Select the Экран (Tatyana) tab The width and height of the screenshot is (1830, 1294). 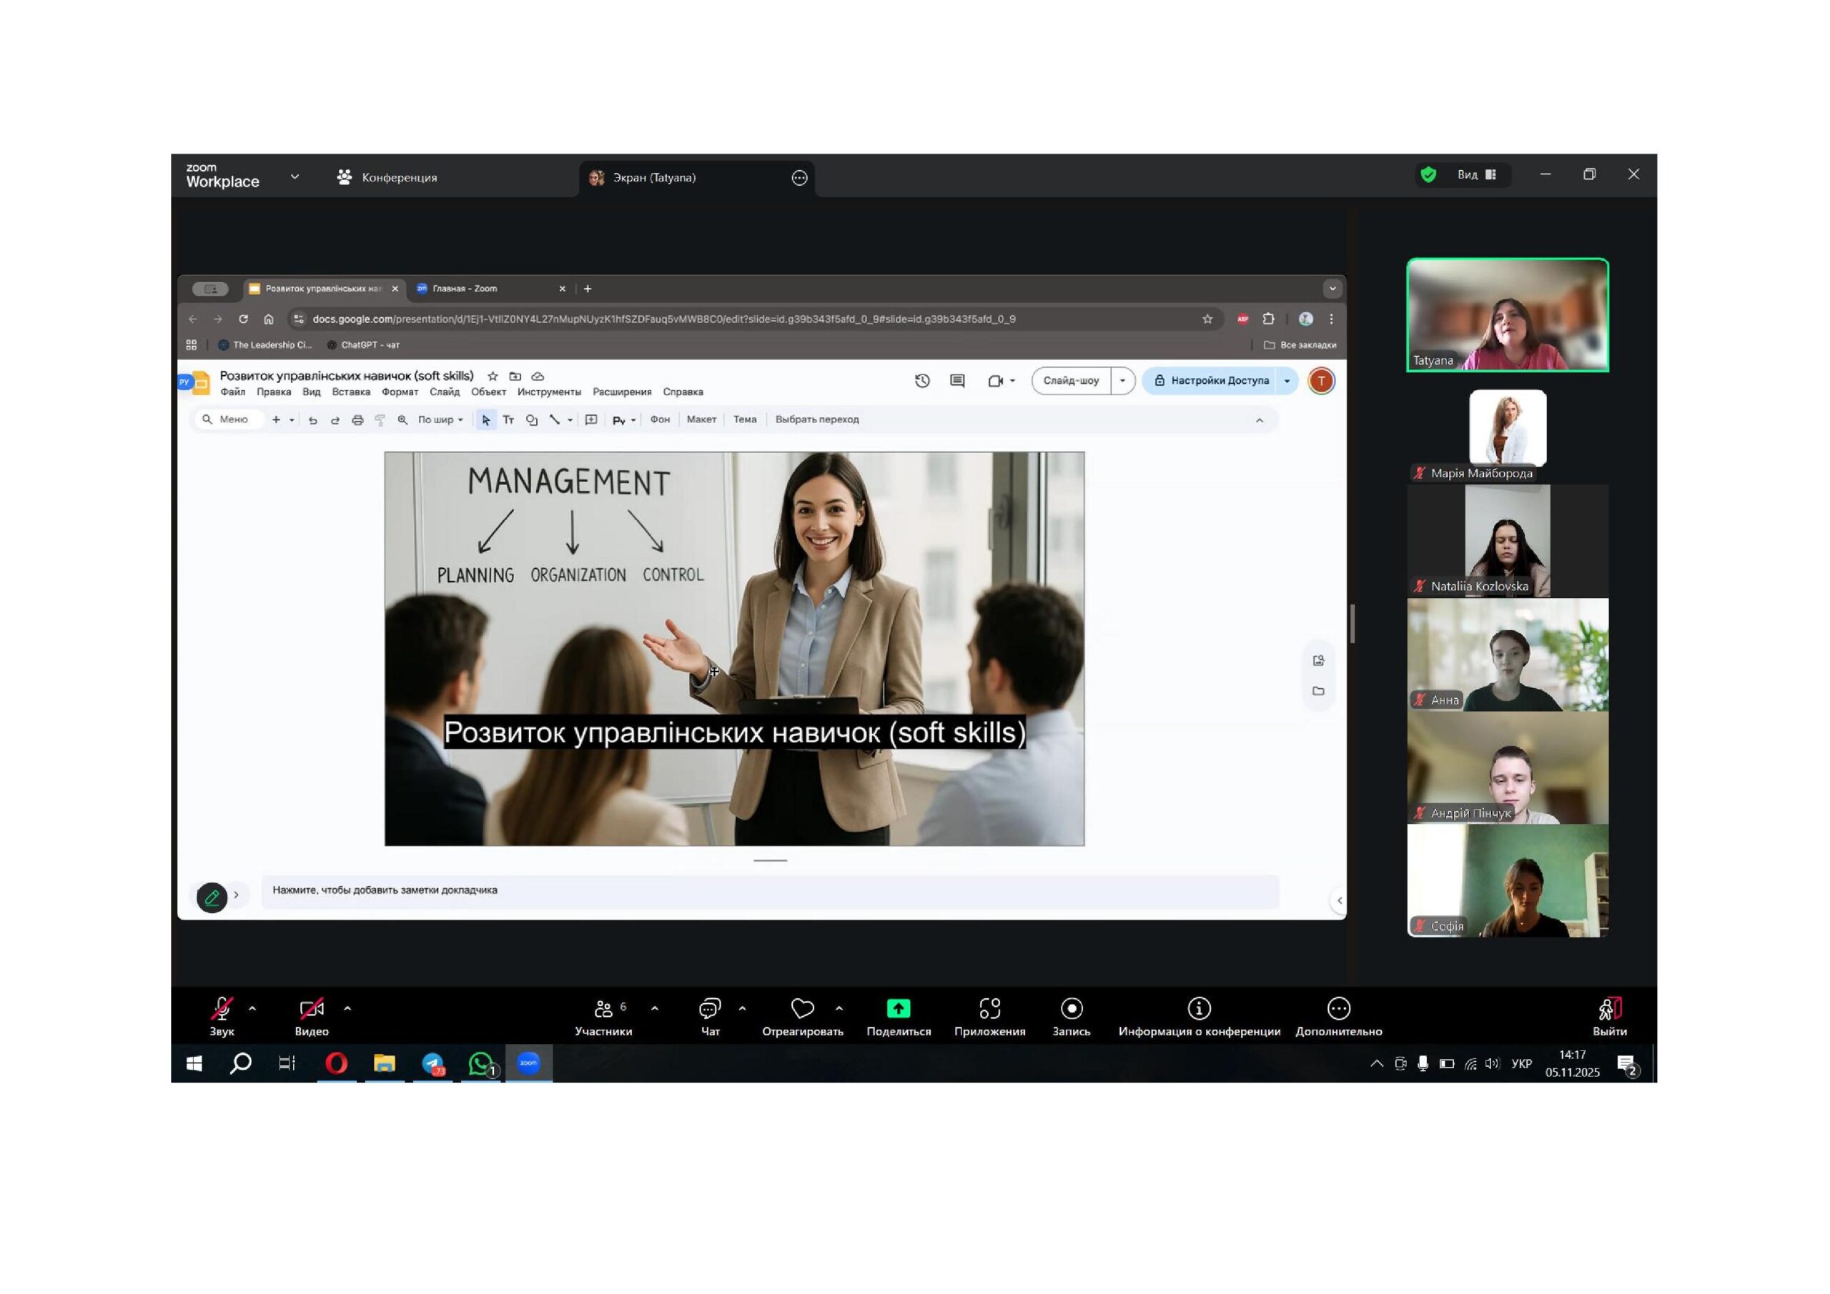coord(653,177)
